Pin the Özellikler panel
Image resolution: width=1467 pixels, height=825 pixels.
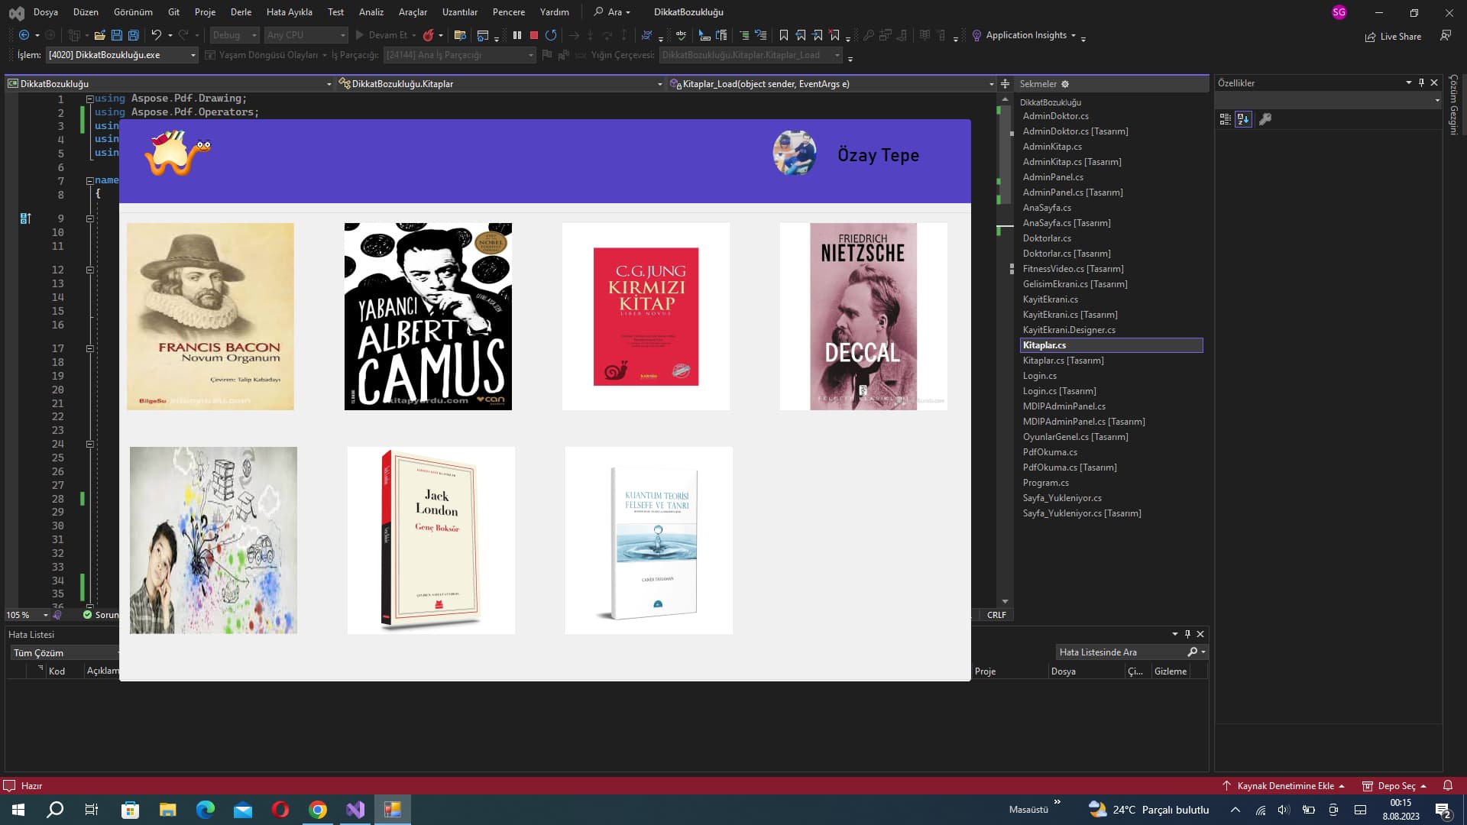coord(1421,82)
